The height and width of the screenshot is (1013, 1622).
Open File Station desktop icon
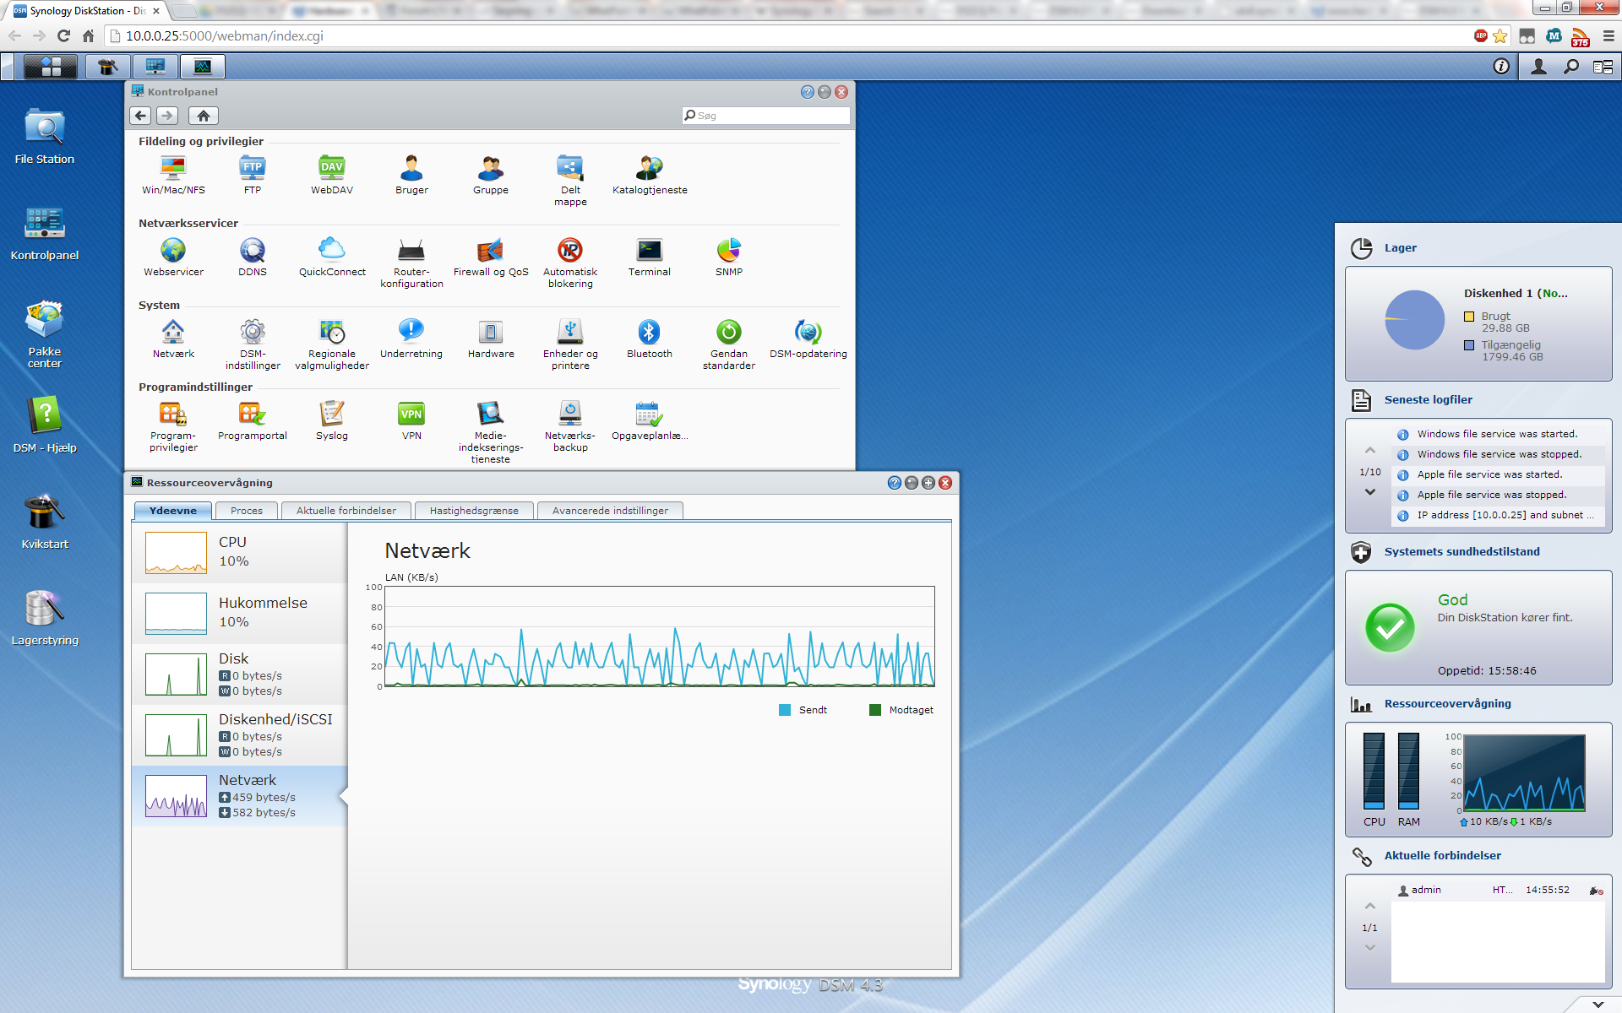coord(45,135)
